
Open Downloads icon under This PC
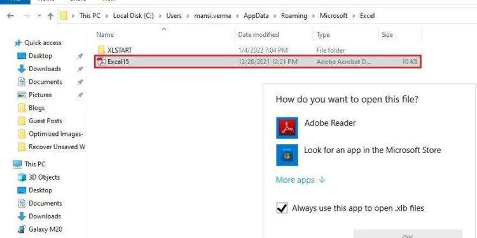22,216
